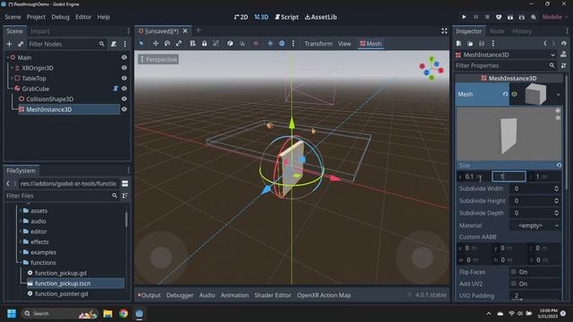This screenshot has height=322, width=573.
Task: Collapse the functions folder
Action: (x=21, y=262)
